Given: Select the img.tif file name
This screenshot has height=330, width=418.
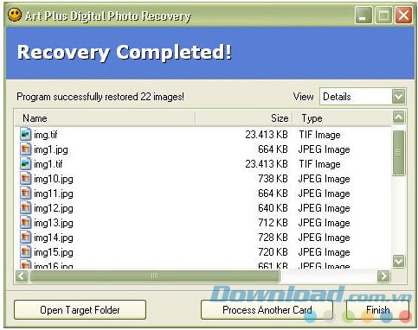Looking at the screenshot, I should tap(46, 135).
